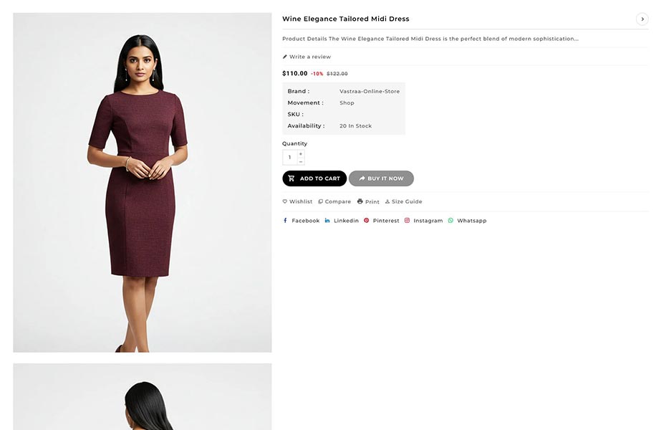Open the Vastraa-Online-Store brand link
This screenshot has width=666, height=430.
coord(370,92)
